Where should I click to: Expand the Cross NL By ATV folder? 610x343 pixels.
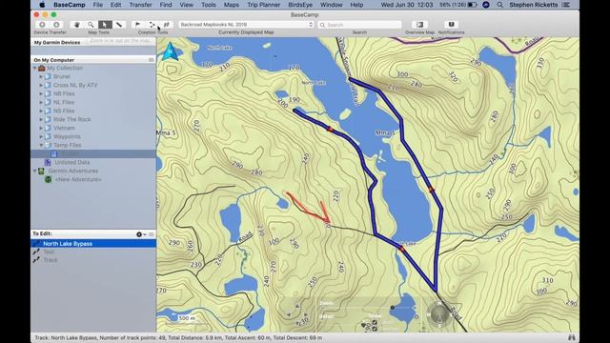click(x=41, y=85)
